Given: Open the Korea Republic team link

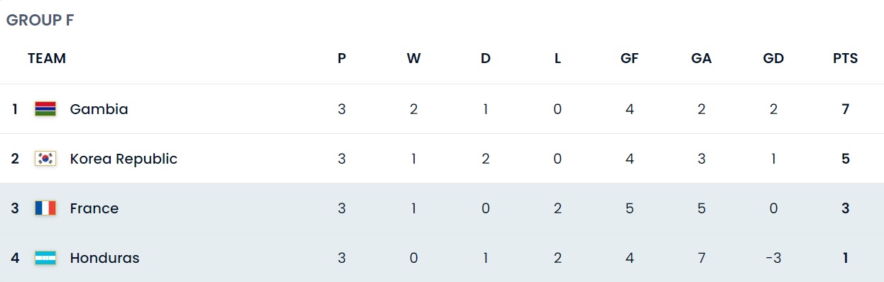Looking at the screenshot, I should click(x=124, y=159).
